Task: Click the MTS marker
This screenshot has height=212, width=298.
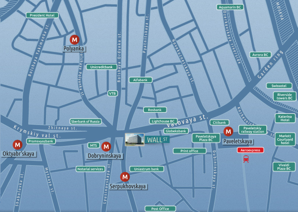Action: 93,146
